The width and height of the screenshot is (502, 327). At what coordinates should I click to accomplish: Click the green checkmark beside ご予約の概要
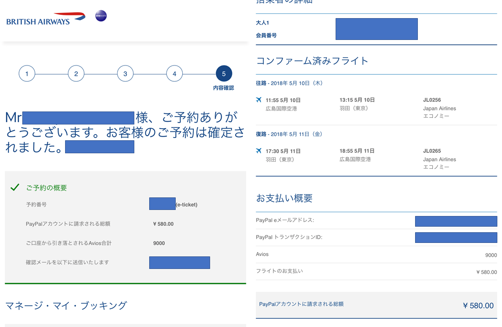coord(15,187)
